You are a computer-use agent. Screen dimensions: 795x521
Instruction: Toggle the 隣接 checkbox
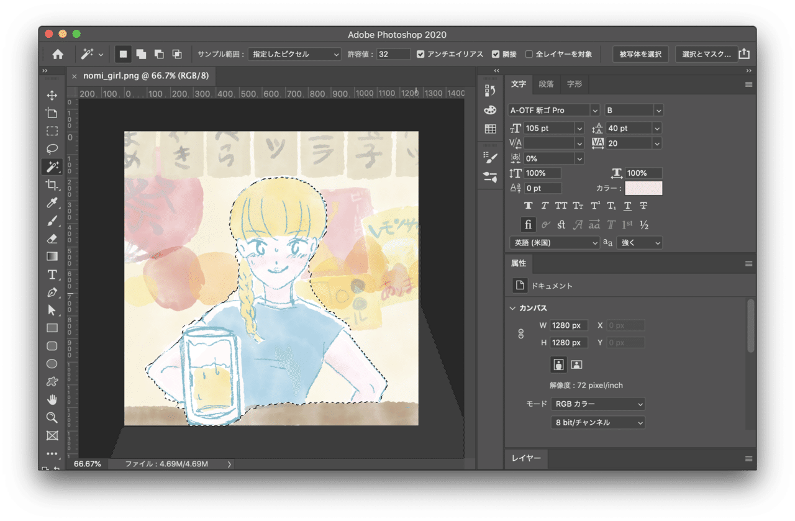coord(496,54)
